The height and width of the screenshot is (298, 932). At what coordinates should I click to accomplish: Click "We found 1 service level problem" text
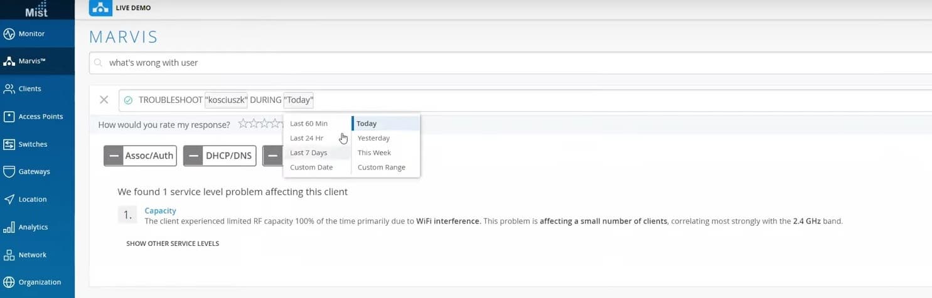click(232, 191)
